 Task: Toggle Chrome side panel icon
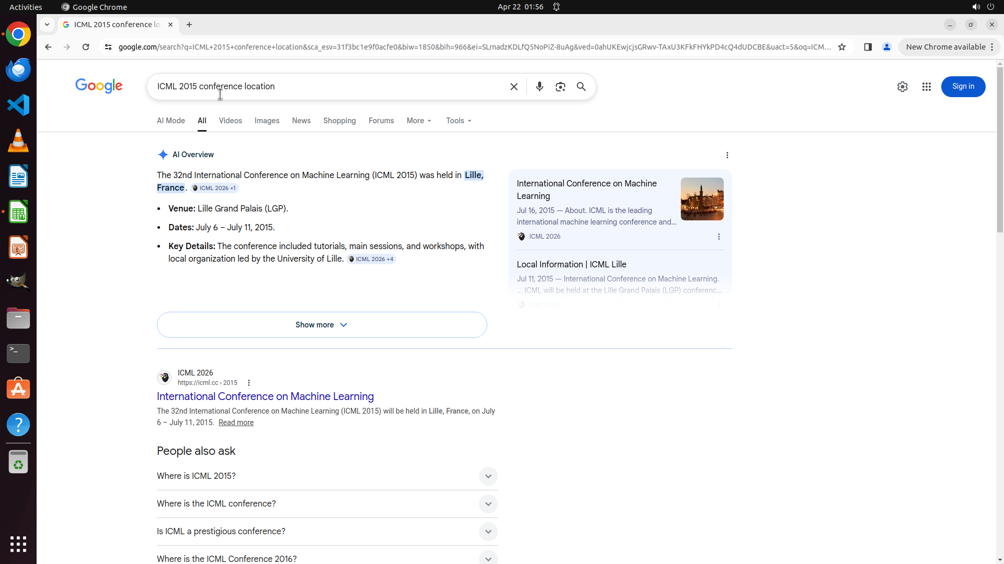coord(868,47)
